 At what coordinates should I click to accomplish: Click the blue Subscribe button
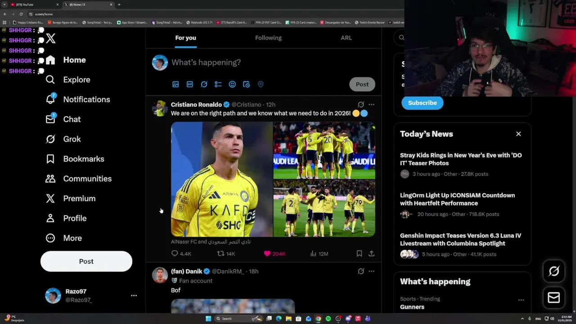click(422, 103)
